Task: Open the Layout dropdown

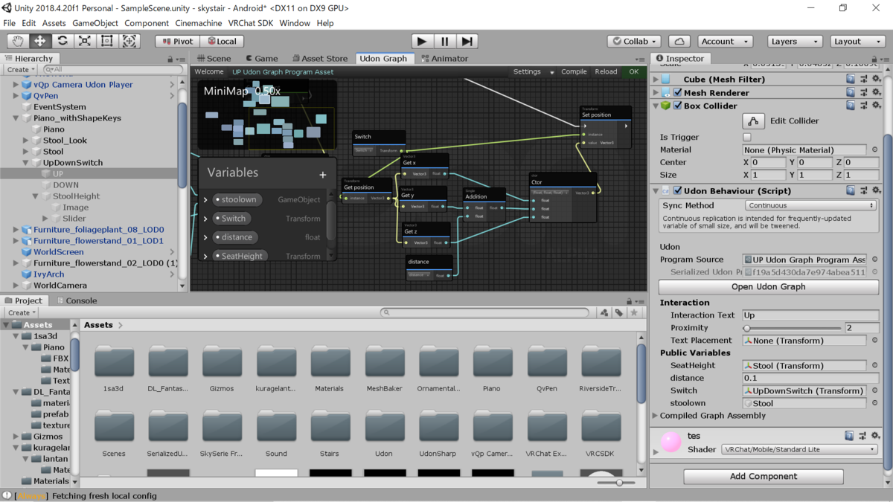Action: click(x=857, y=42)
